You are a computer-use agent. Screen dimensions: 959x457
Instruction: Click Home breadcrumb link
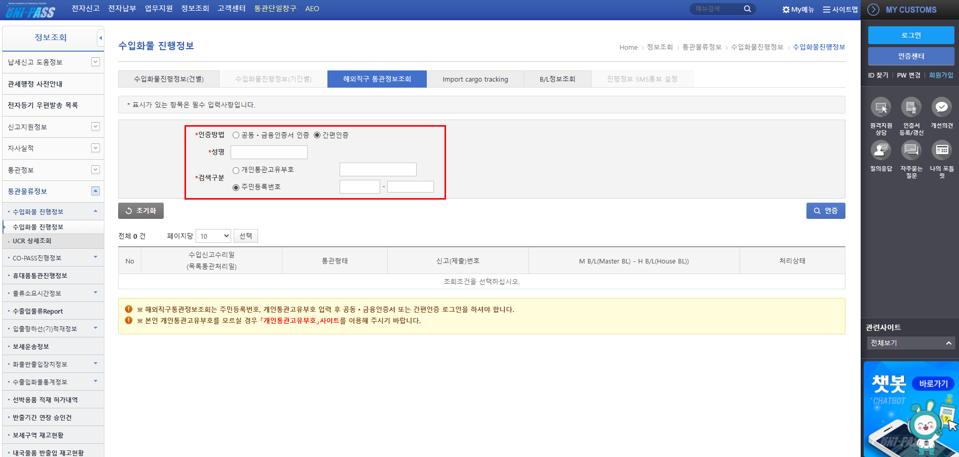coord(629,47)
